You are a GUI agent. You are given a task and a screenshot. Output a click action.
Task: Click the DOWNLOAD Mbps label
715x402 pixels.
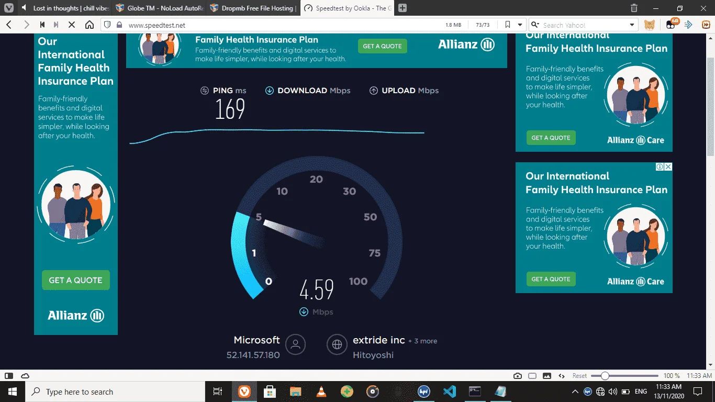point(314,91)
